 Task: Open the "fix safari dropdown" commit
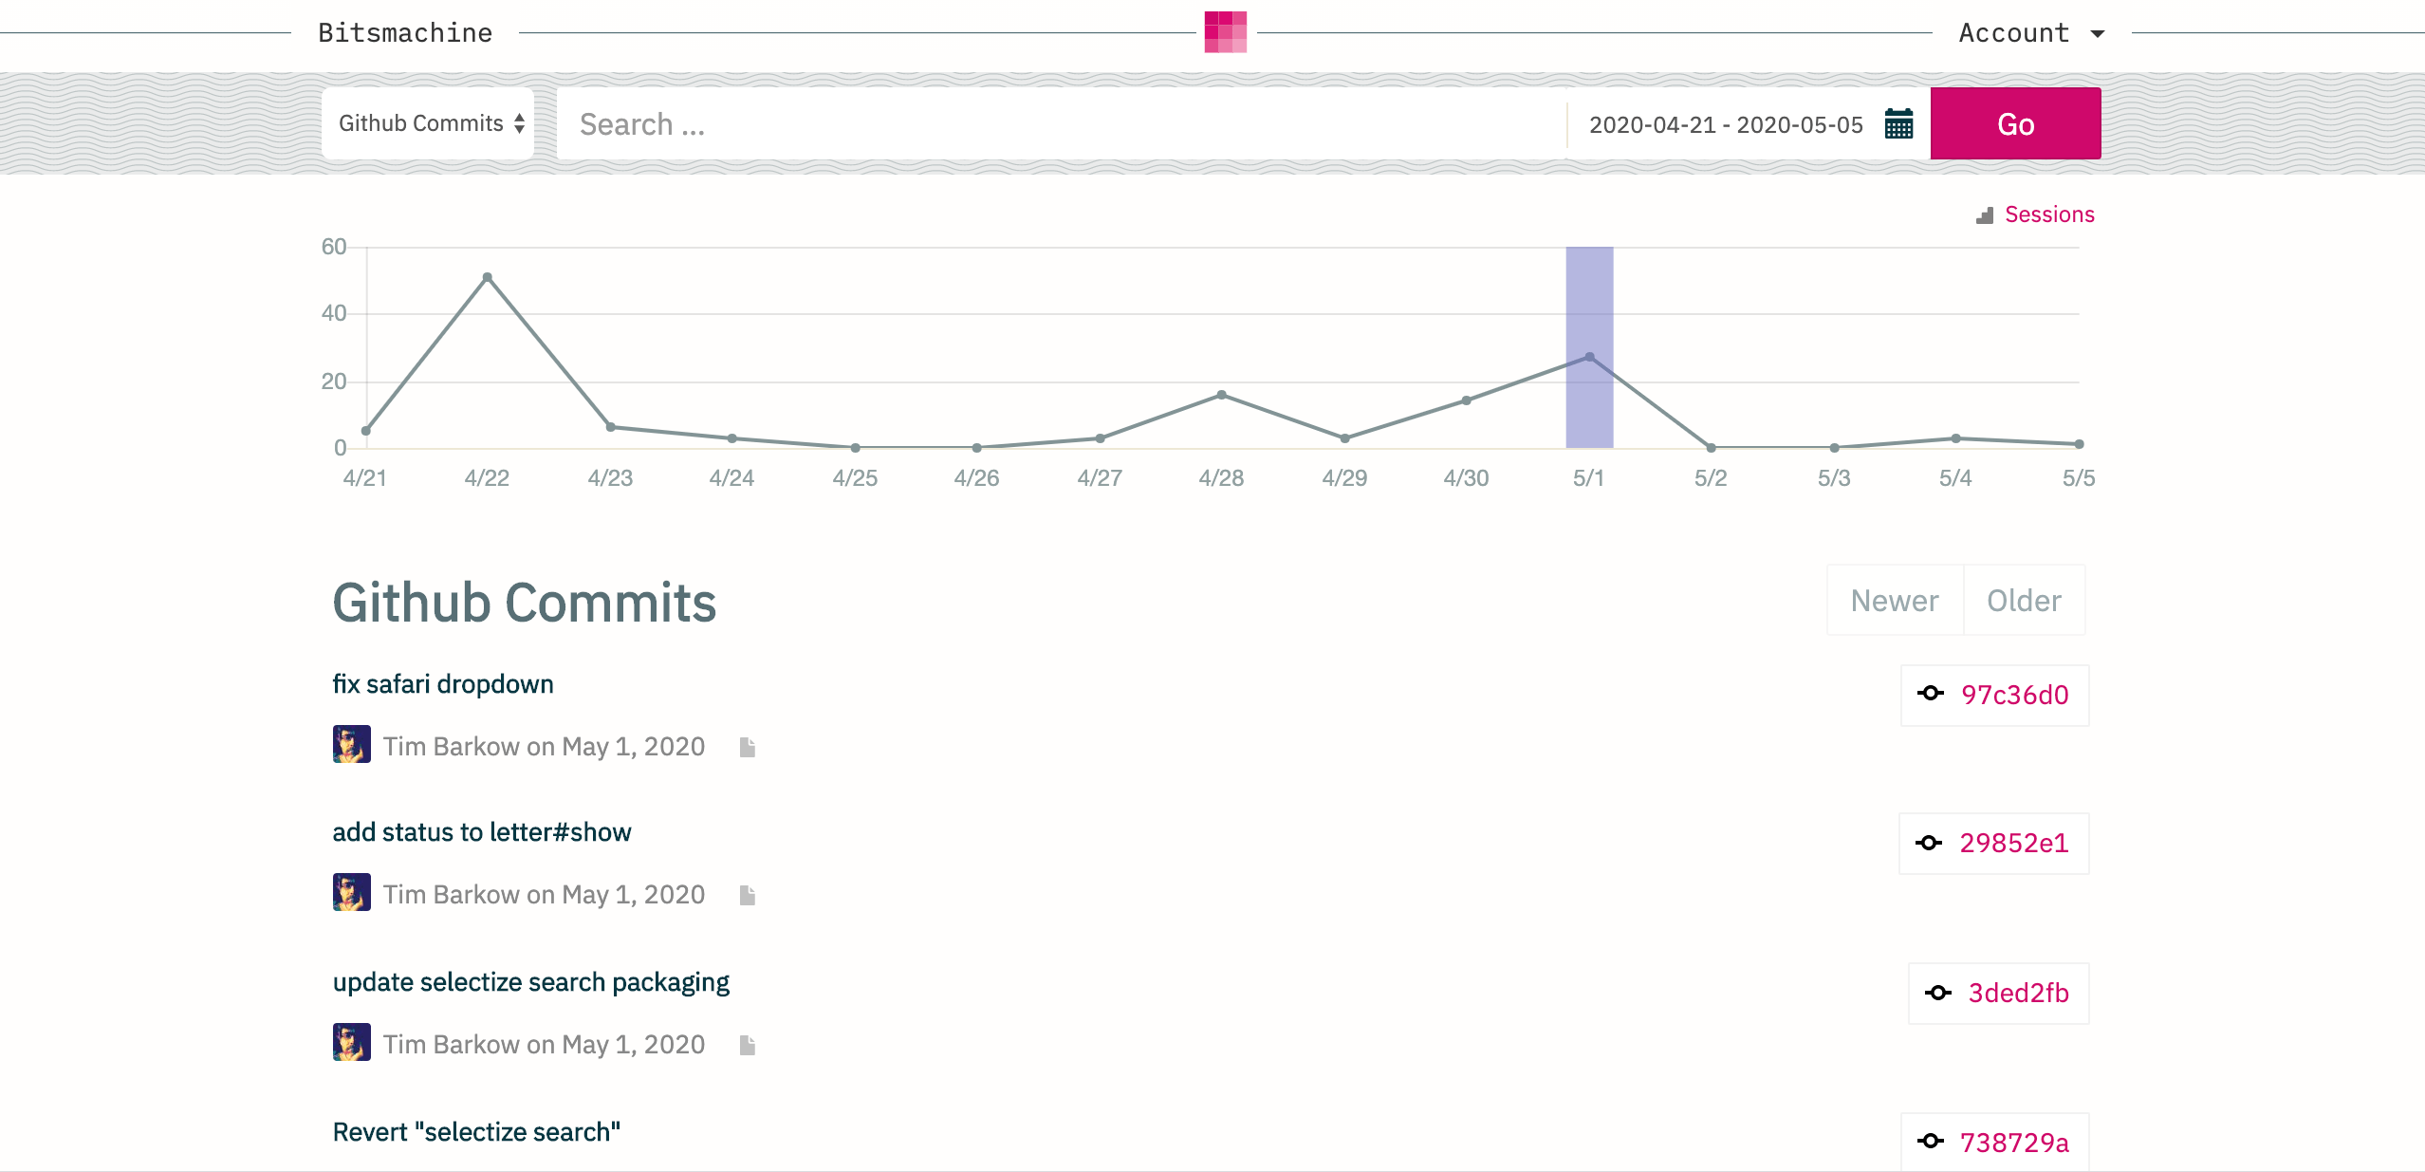coord(442,683)
